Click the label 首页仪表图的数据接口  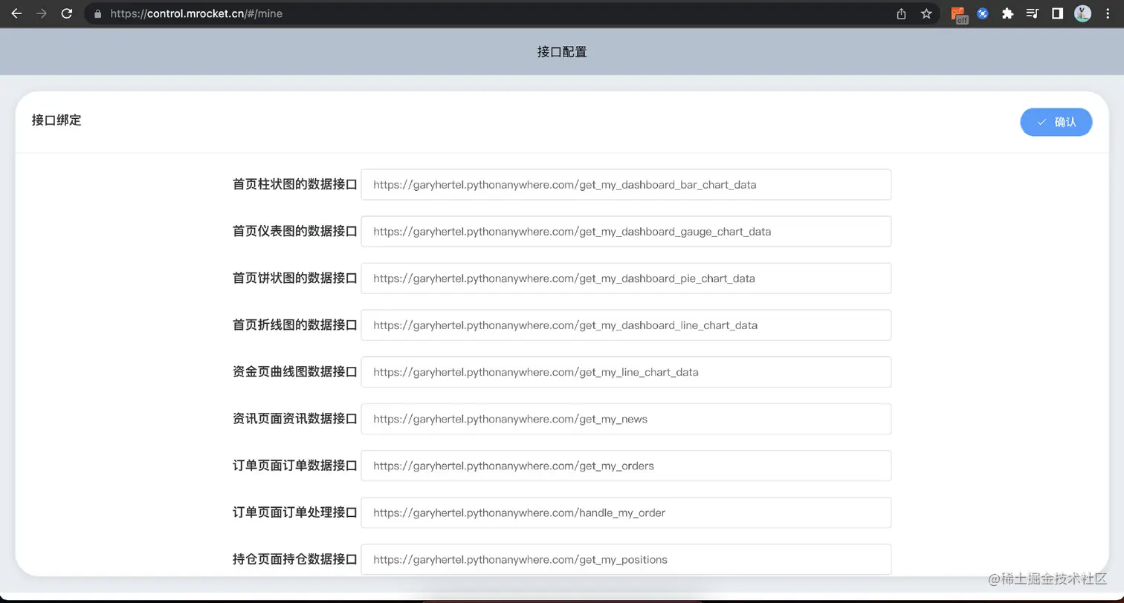(295, 231)
